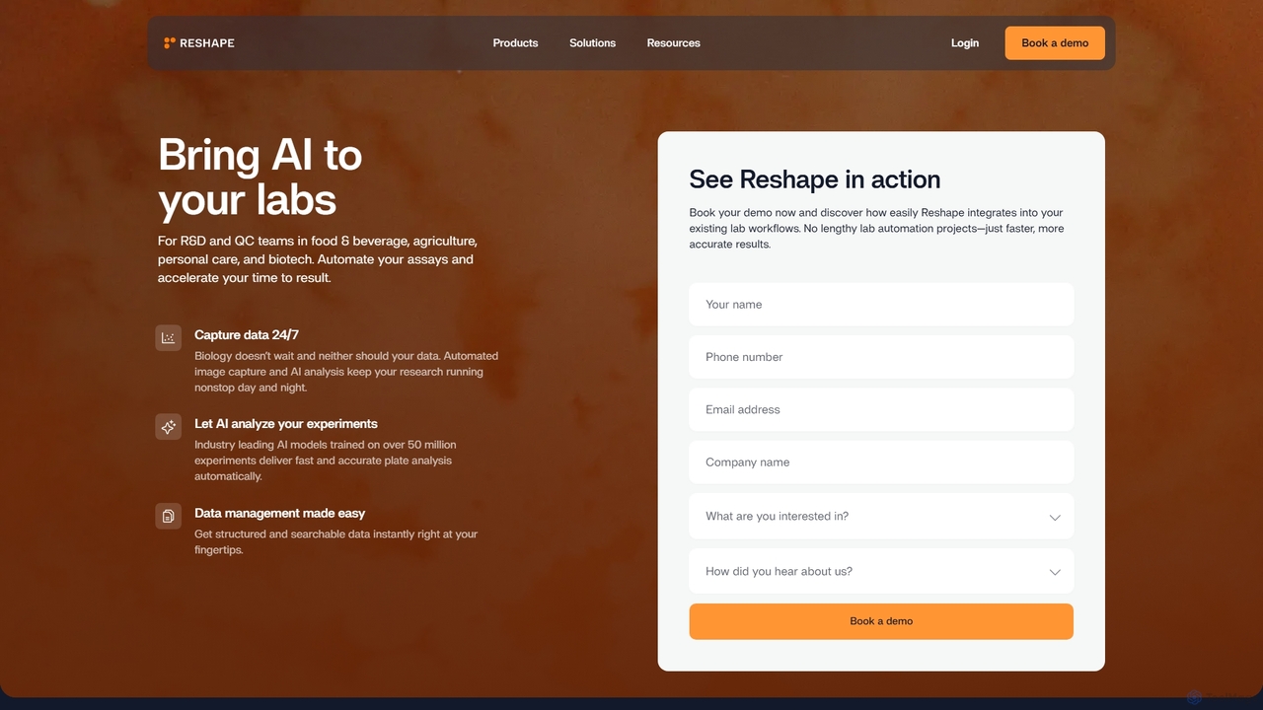Focus the Your name field
Screen dimensions: 1263x710
coord(881,305)
